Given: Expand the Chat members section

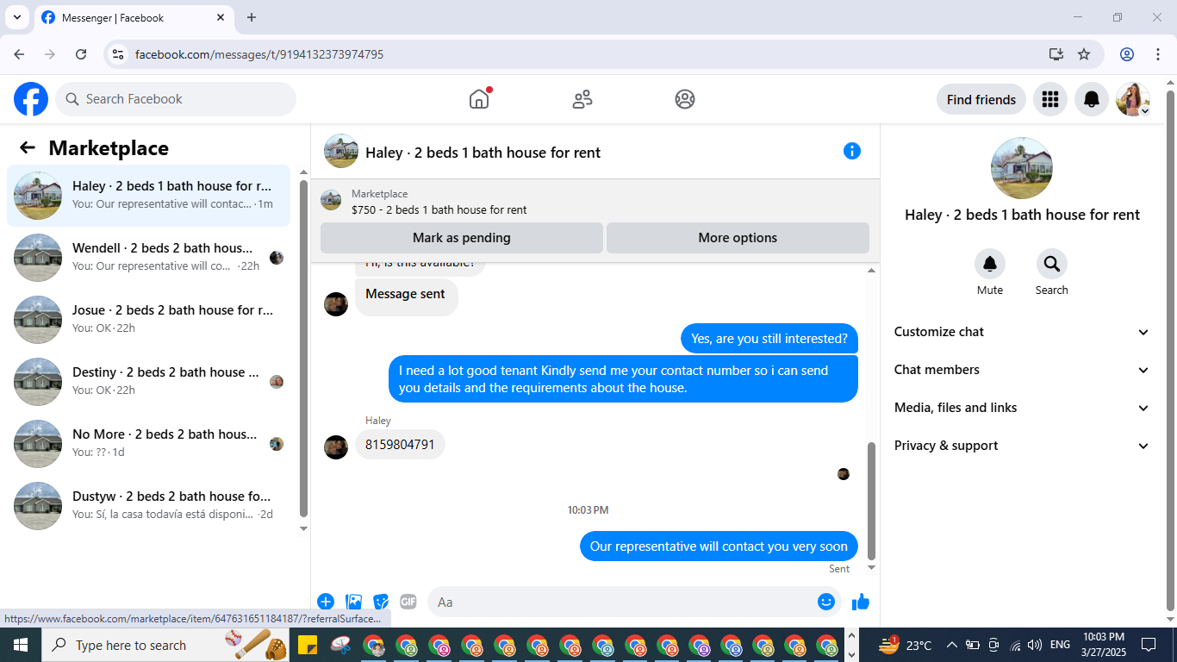Looking at the screenshot, I should click(x=1022, y=370).
